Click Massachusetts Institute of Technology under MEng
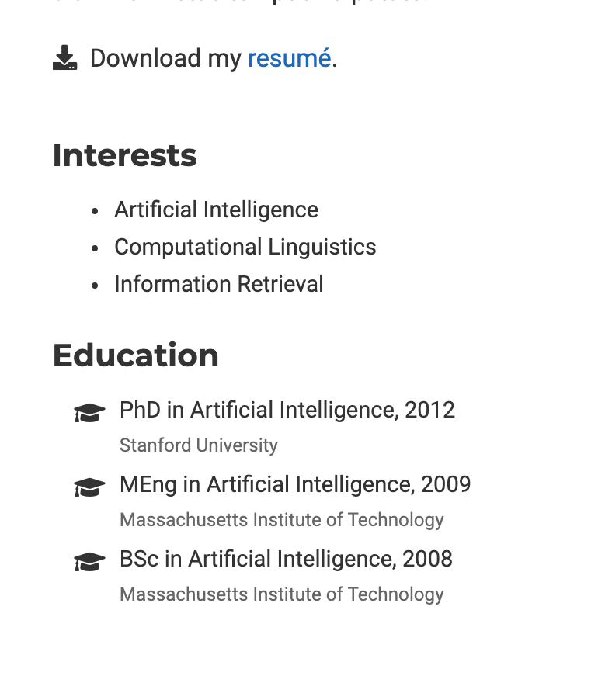This screenshot has width=612, height=700. (x=282, y=520)
